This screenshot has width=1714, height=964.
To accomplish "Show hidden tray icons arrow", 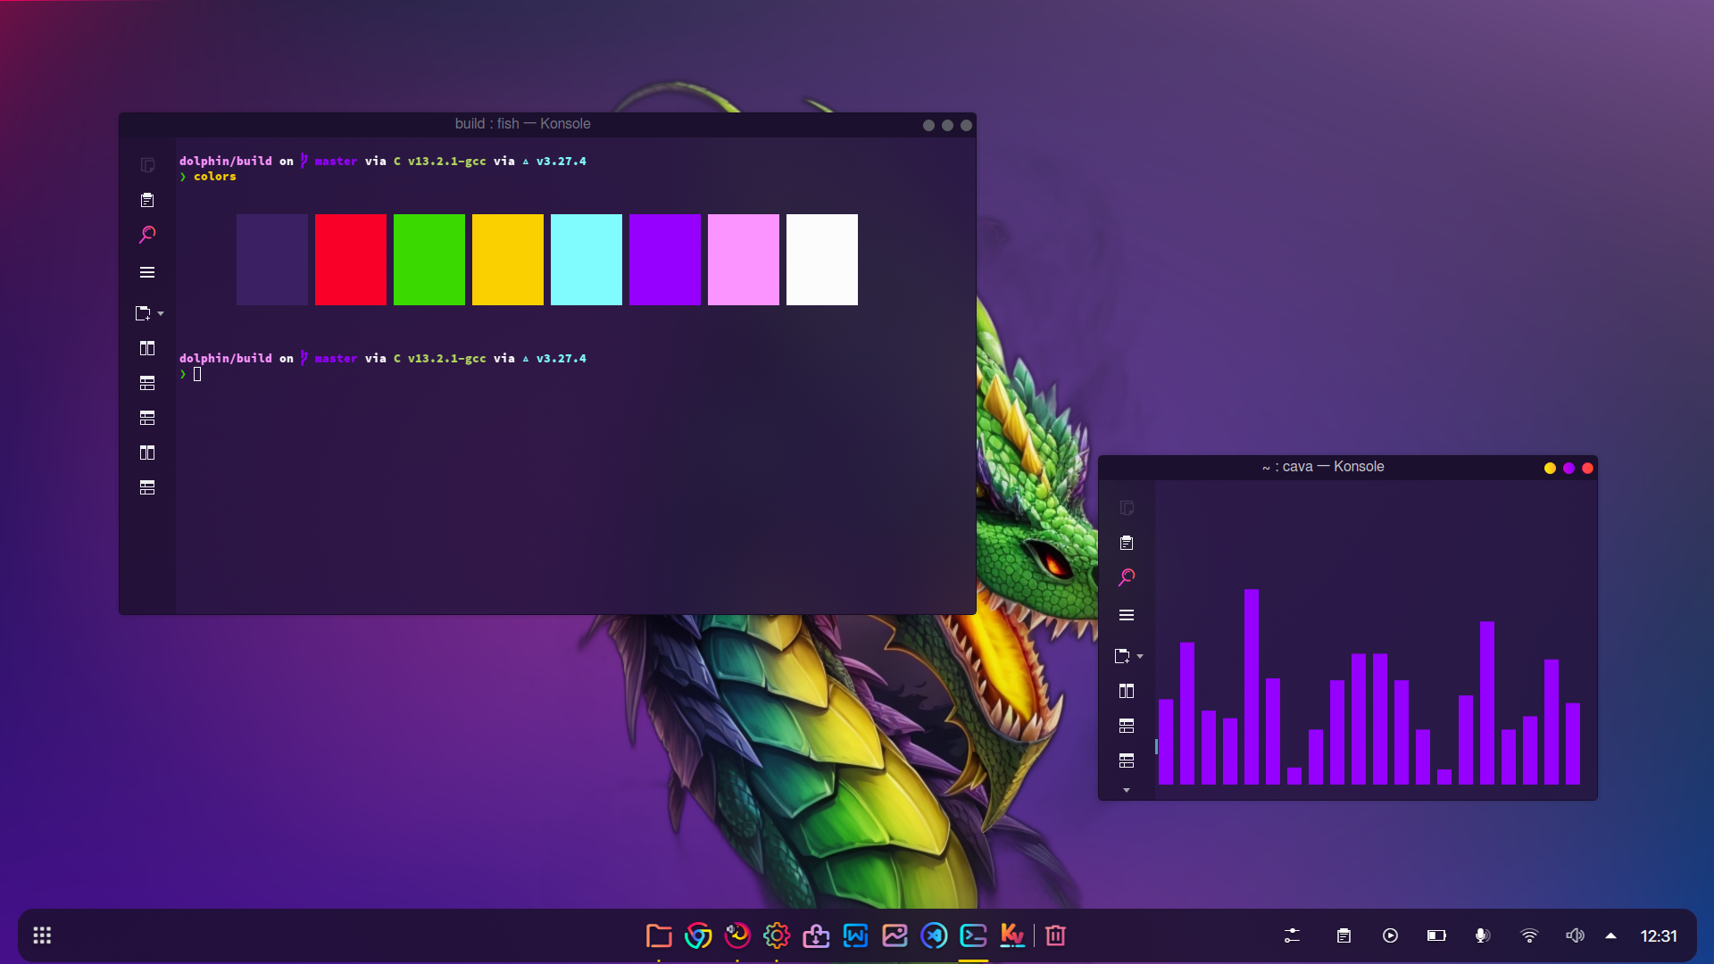I will click(x=1610, y=935).
